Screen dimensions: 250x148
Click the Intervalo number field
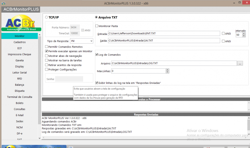[x=239, y=35]
